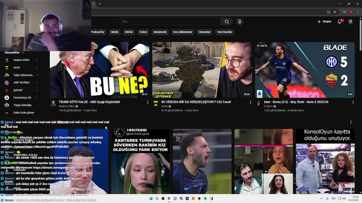Show hidden system tray icons chevron
This screenshot has height=203, width=362.
click(321, 198)
